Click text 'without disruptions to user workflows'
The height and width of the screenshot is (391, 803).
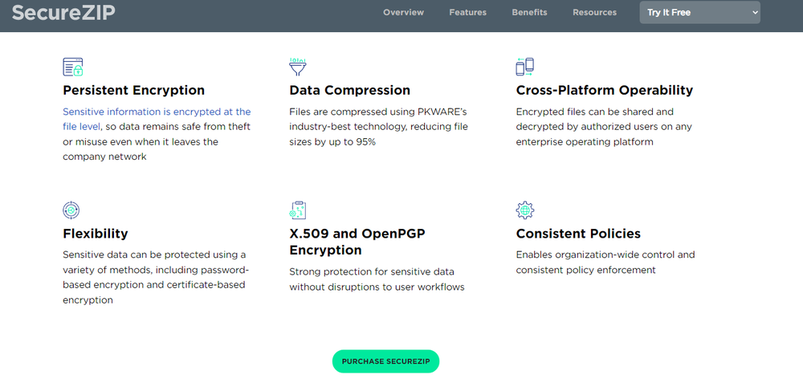[377, 287]
